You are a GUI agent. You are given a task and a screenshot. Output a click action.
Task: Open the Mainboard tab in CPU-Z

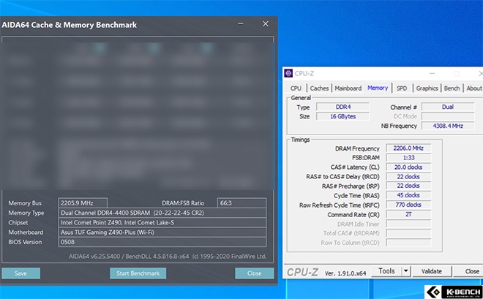click(x=348, y=88)
